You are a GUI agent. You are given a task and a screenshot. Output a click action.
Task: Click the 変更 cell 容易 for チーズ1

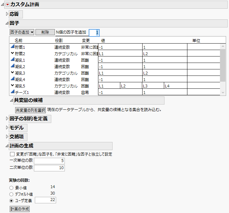tap(85, 93)
